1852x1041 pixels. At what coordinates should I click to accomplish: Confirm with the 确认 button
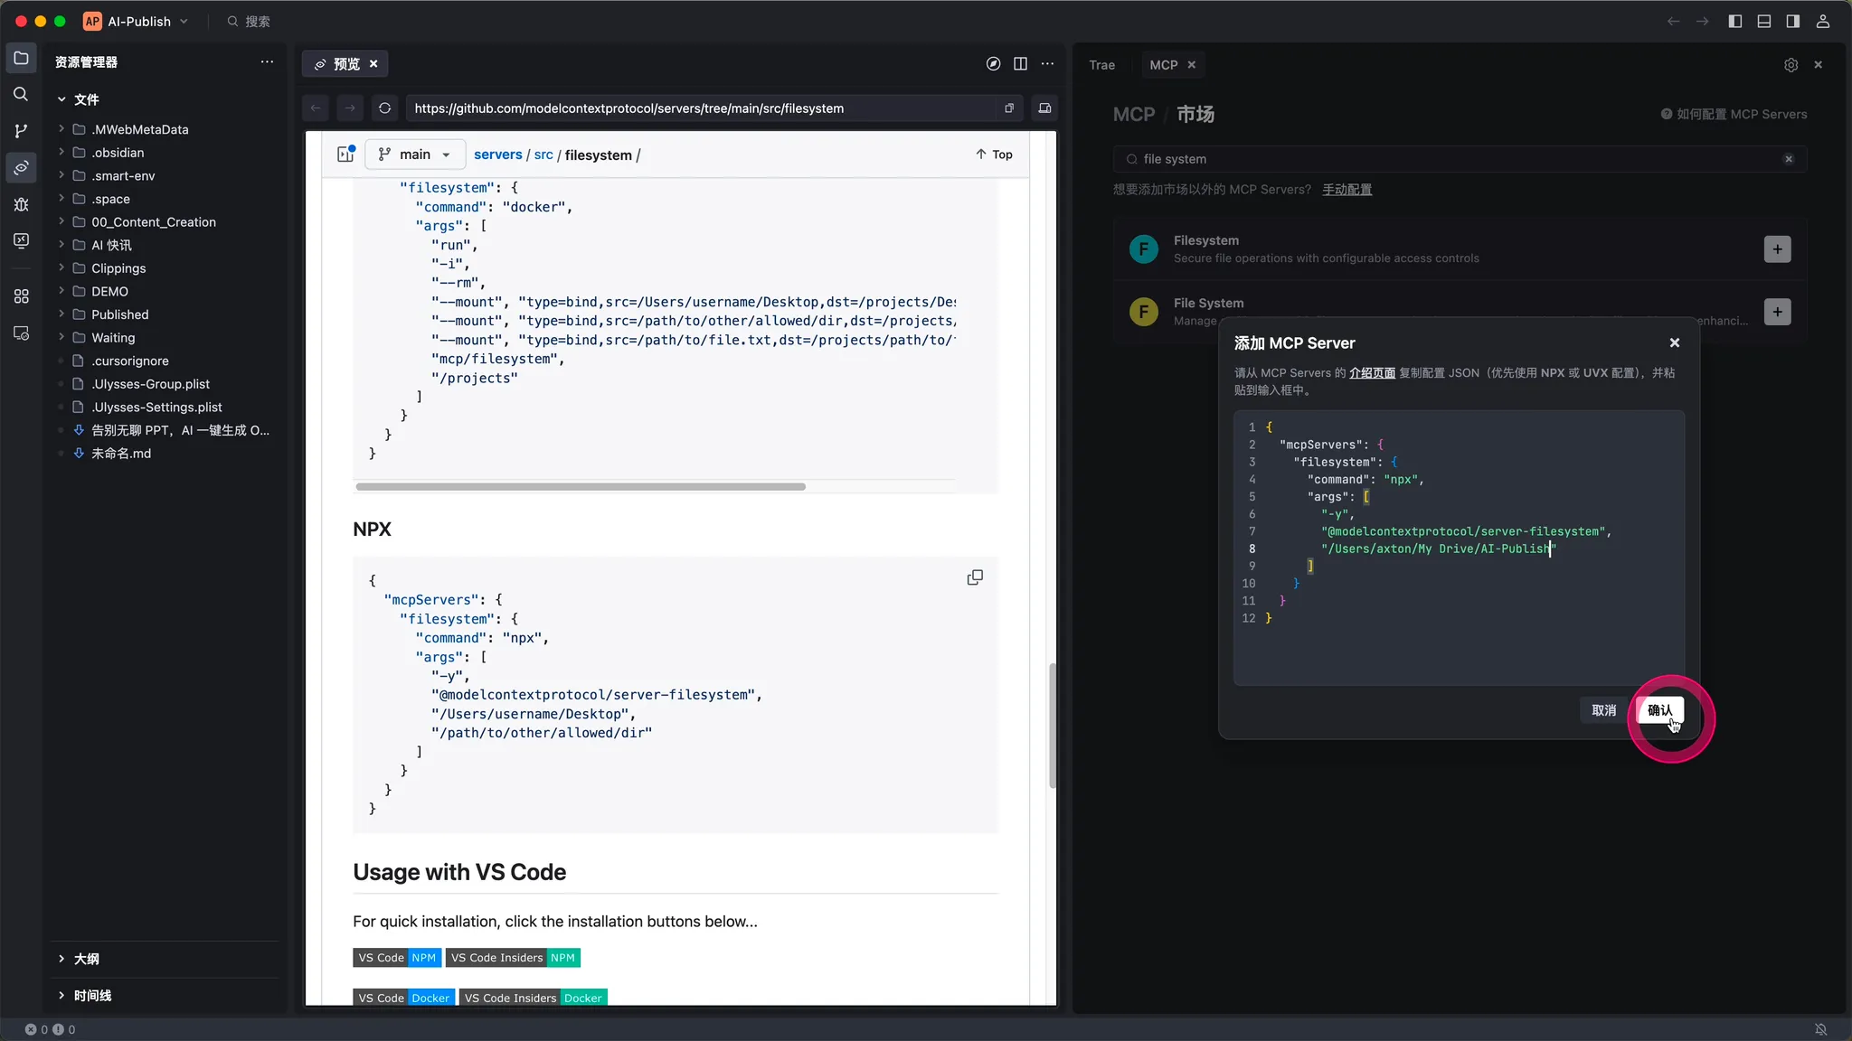(1659, 710)
